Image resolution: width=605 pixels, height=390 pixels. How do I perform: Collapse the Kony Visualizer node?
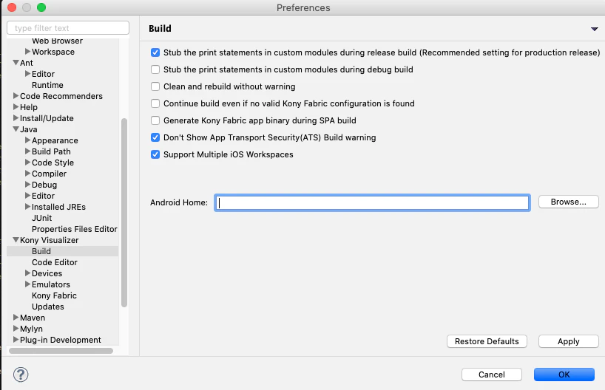[x=16, y=240]
